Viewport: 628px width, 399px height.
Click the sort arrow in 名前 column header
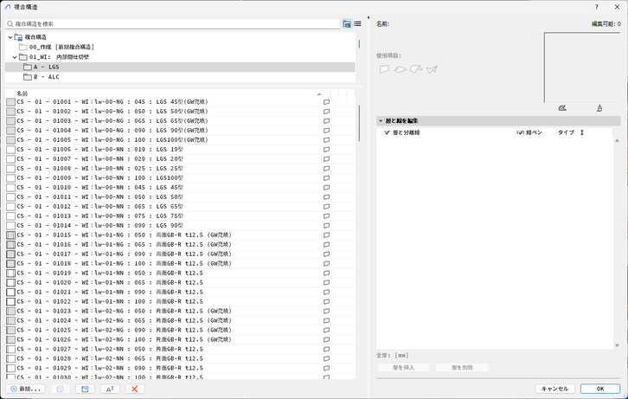[x=319, y=94]
